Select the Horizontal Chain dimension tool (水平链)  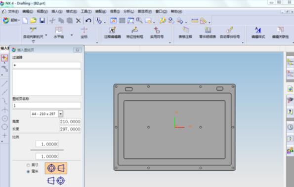pyautogui.click(x=59, y=33)
